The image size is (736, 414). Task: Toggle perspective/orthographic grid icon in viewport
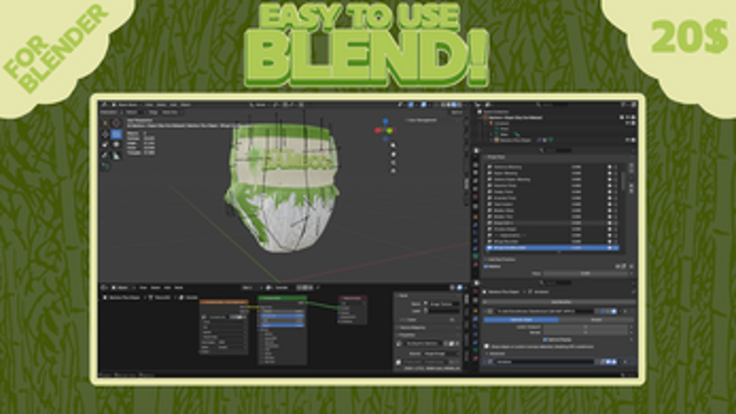(x=393, y=171)
